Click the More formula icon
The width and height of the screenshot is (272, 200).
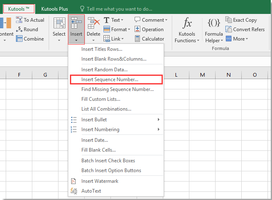pos(229,39)
